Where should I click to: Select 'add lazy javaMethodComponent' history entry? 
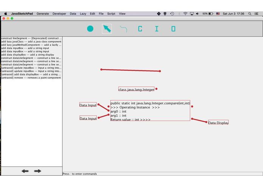tap(31, 45)
